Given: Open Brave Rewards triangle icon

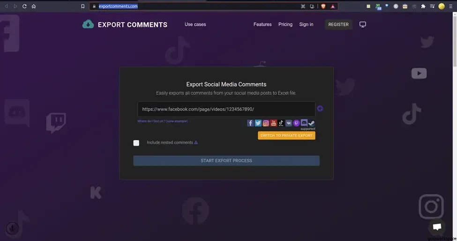Looking at the screenshot, I should [332, 6].
